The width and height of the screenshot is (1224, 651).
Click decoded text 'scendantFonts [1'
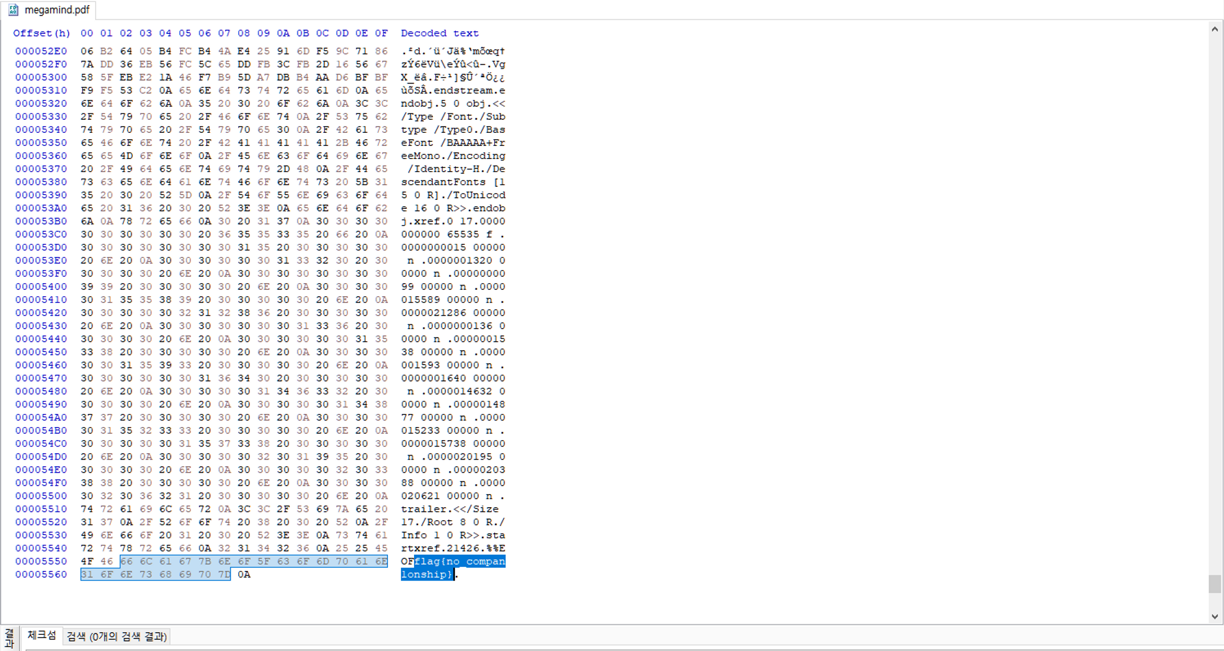(453, 182)
